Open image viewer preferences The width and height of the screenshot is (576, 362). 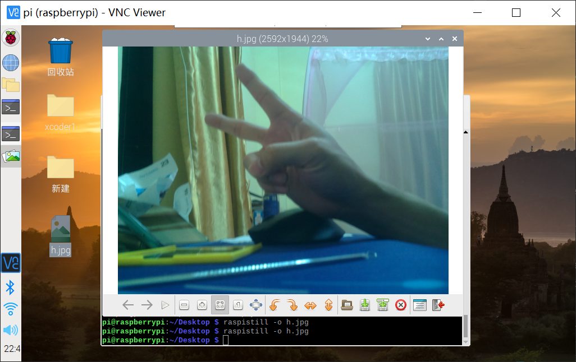click(x=419, y=305)
